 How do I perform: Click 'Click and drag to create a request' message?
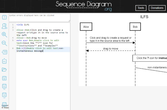click(x=111, y=39)
